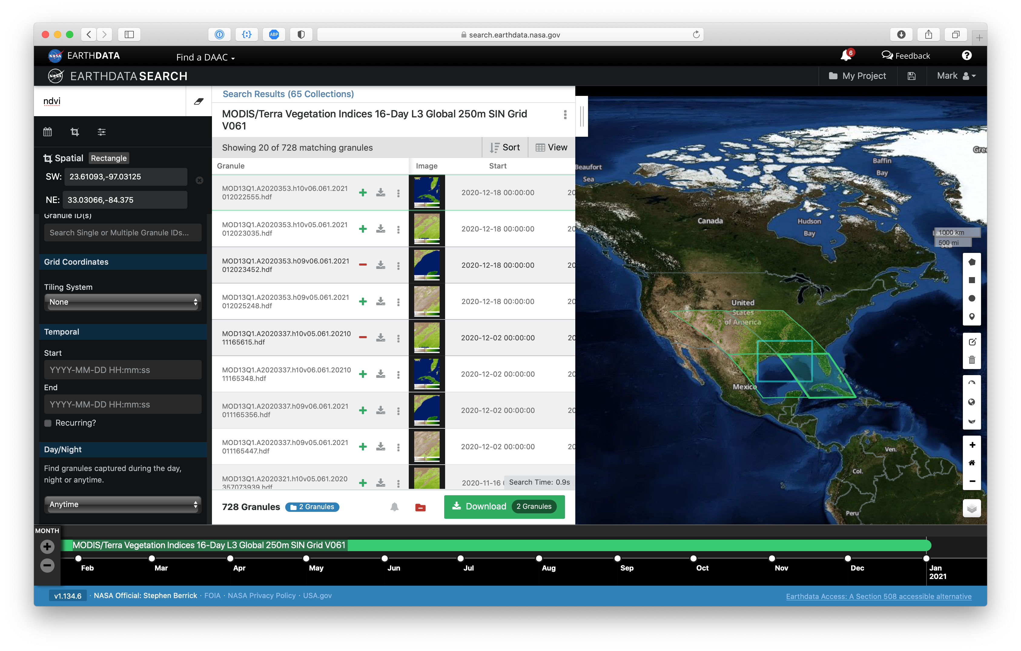The height and width of the screenshot is (651, 1021).
Task: Open more actions for granule A2020353.h10v06
Action: [398, 193]
